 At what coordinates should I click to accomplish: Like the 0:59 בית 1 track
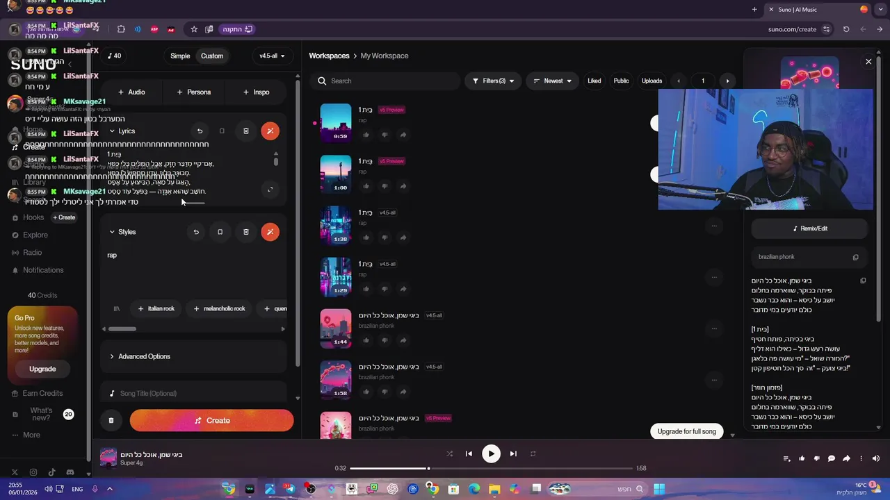point(366,135)
